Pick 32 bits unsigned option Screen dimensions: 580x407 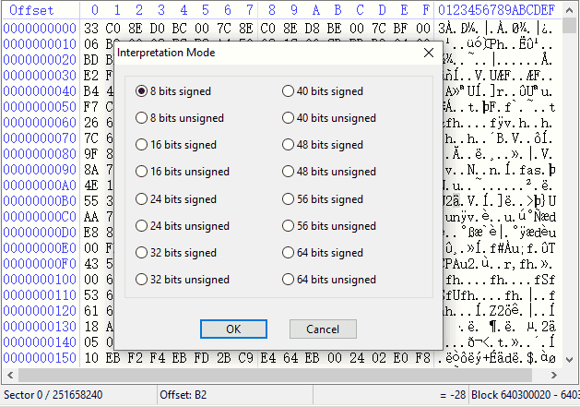pyautogui.click(x=141, y=280)
